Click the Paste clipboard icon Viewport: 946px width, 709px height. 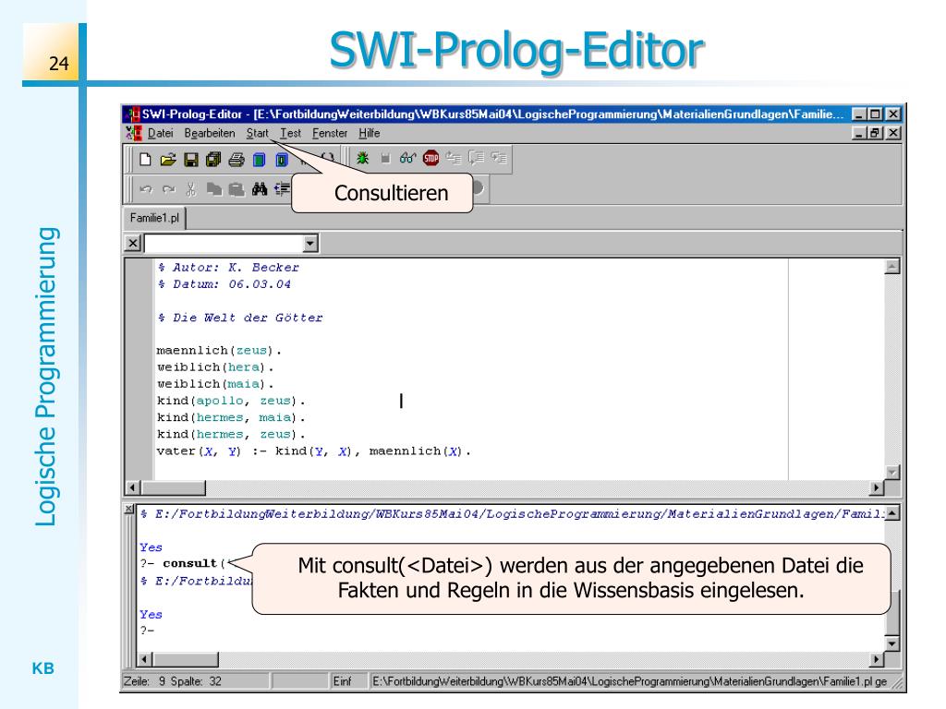coord(236,189)
